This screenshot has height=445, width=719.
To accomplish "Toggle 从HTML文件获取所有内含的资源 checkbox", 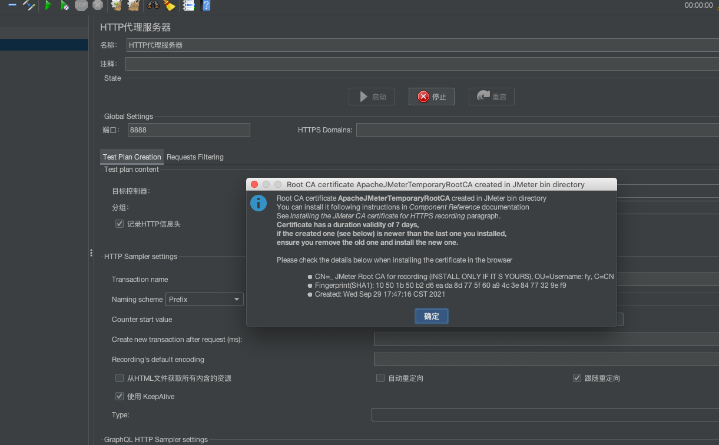I will (120, 378).
